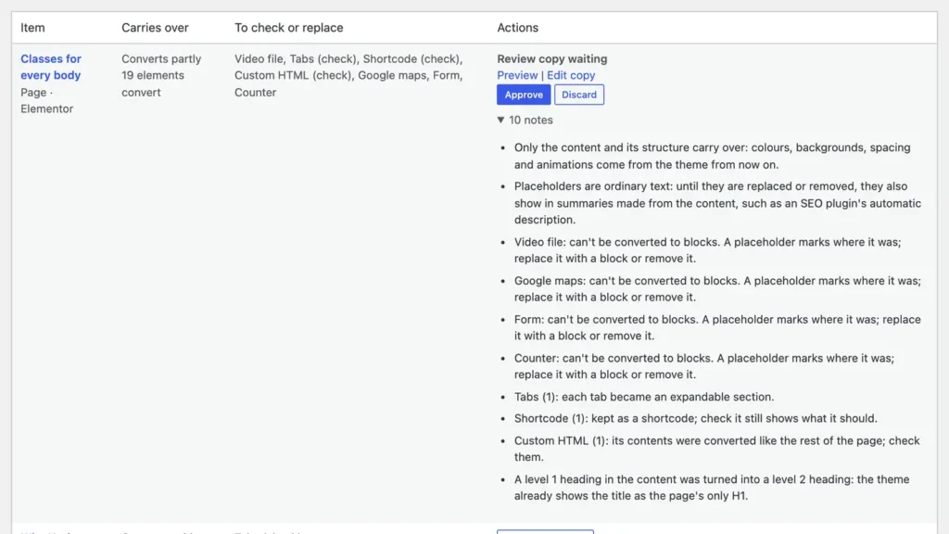This screenshot has height=534, width=949.
Task: Collapse the 10 notes disclosure triangle
Action: point(500,120)
